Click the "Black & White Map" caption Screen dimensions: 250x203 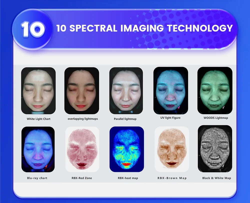[216, 178]
